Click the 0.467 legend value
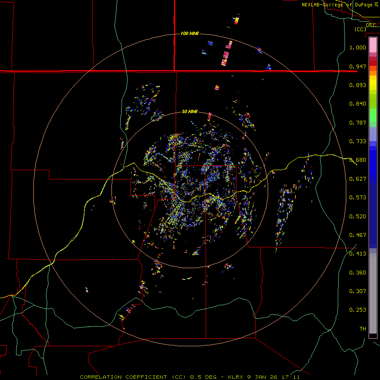This screenshot has height=380, width=380. point(358,235)
